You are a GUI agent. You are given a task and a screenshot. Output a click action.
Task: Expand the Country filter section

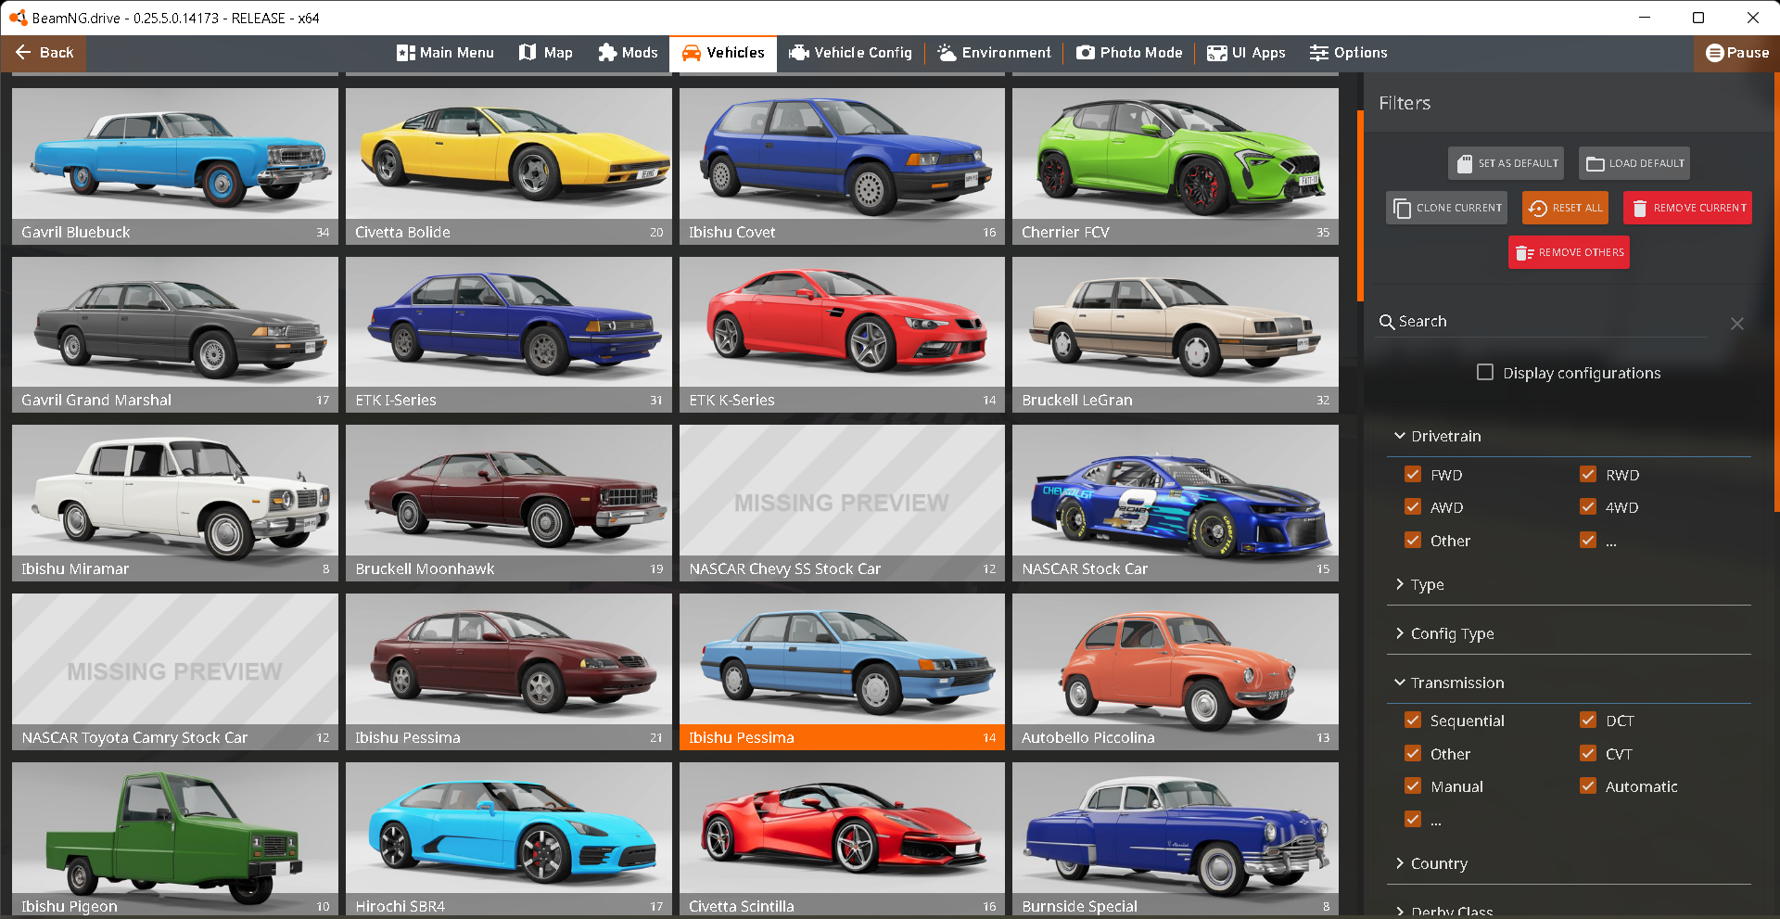pos(1569,863)
